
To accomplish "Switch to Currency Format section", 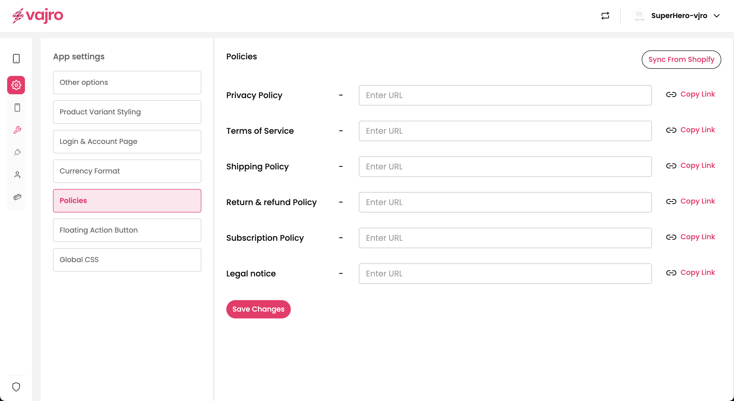I will pos(127,171).
